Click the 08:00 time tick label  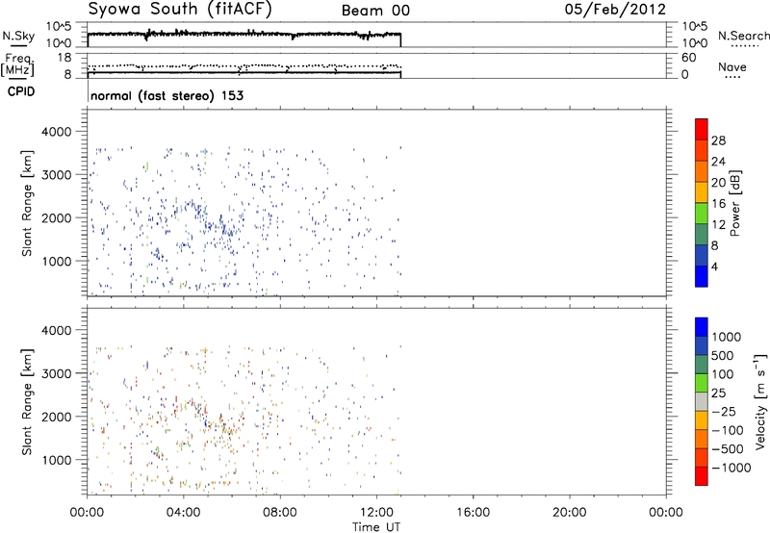click(x=280, y=513)
